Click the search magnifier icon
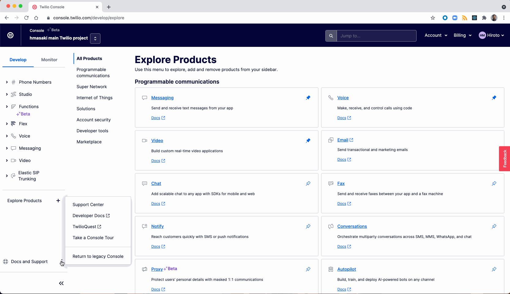 tap(331, 36)
